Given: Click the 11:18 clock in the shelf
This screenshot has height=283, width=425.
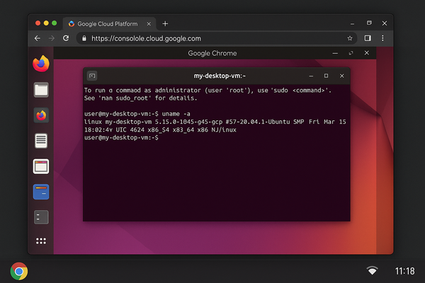Looking at the screenshot, I should [405, 271].
